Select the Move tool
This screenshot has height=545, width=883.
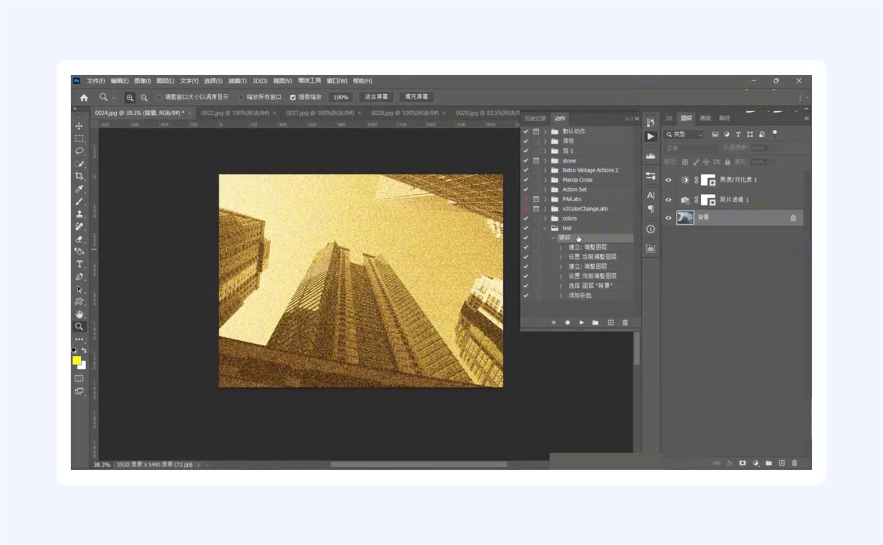click(x=79, y=126)
